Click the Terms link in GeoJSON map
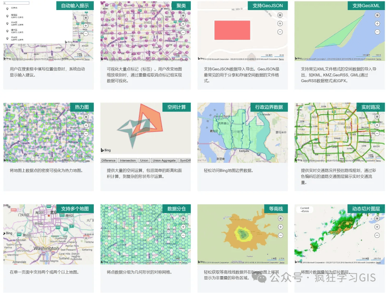This screenshot has width=388, height=293. (281, 59)
